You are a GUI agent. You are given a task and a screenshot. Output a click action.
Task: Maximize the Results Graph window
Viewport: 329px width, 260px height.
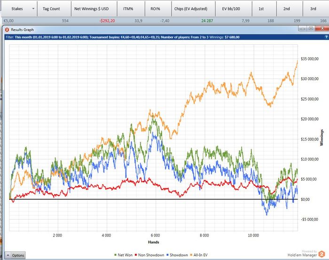(x=311, y=29)
